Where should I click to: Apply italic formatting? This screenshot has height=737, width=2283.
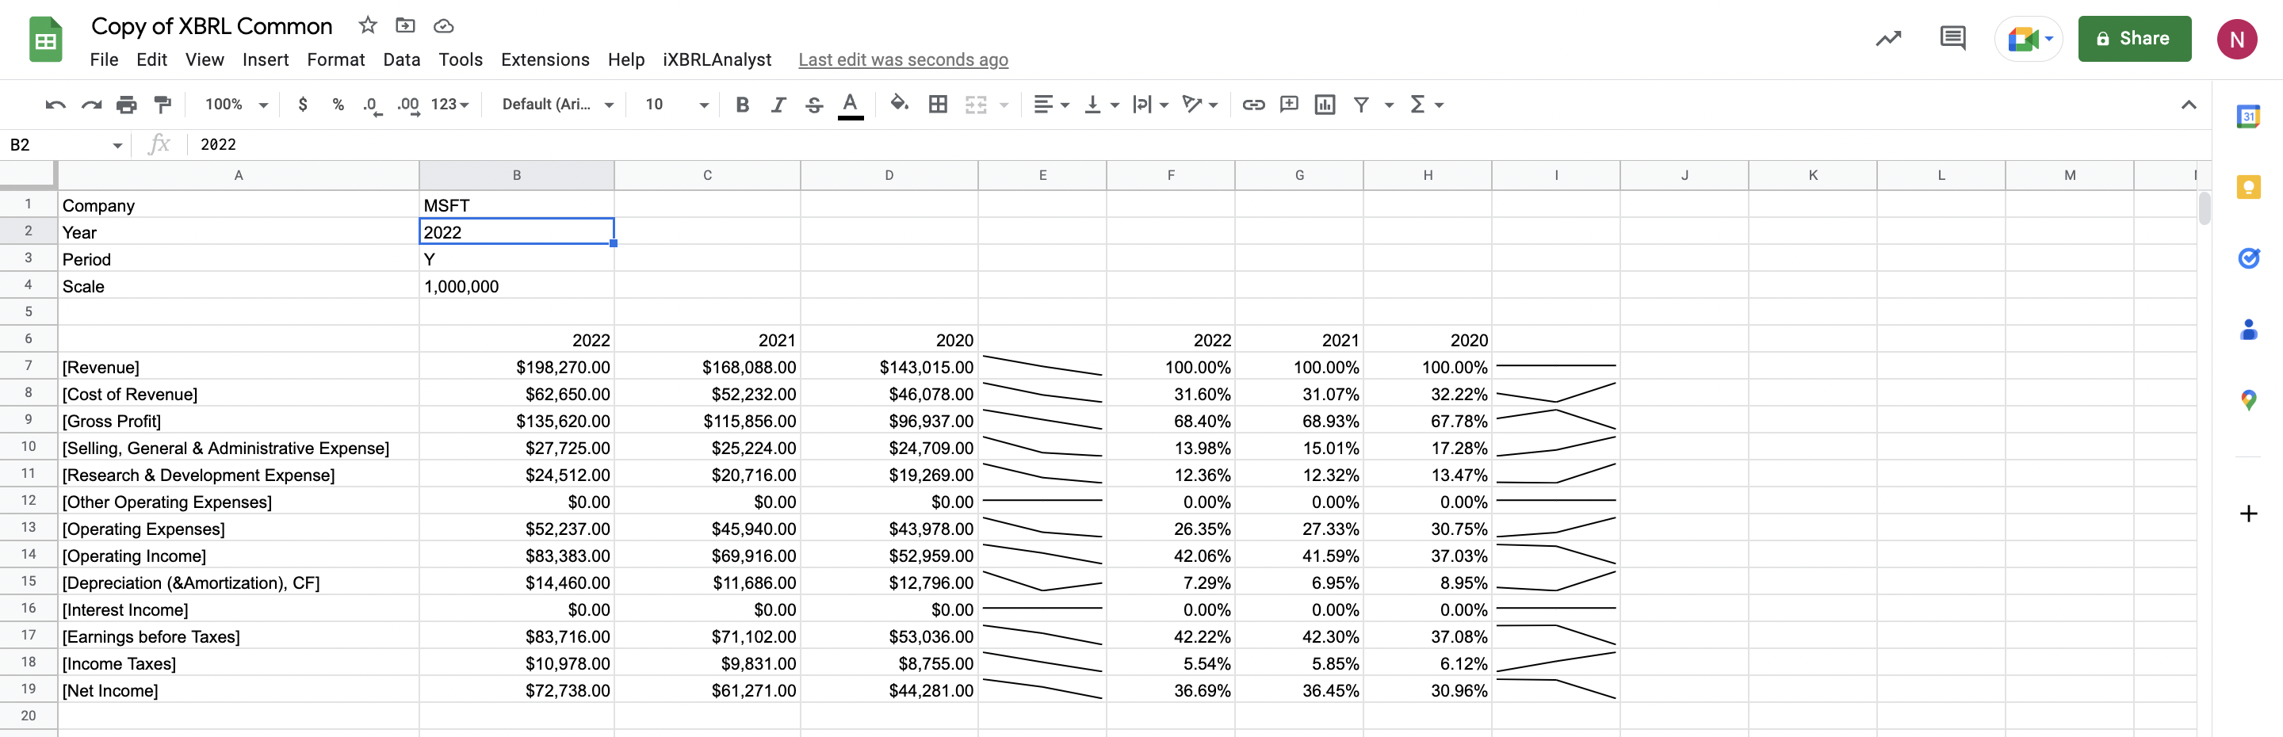(778, 104)
